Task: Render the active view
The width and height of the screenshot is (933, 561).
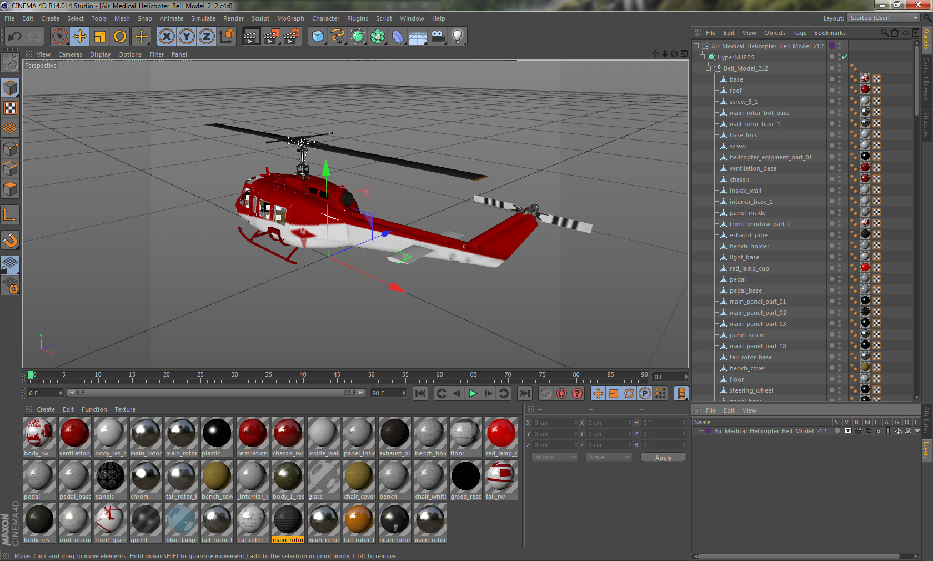Action: pos(251,37)
